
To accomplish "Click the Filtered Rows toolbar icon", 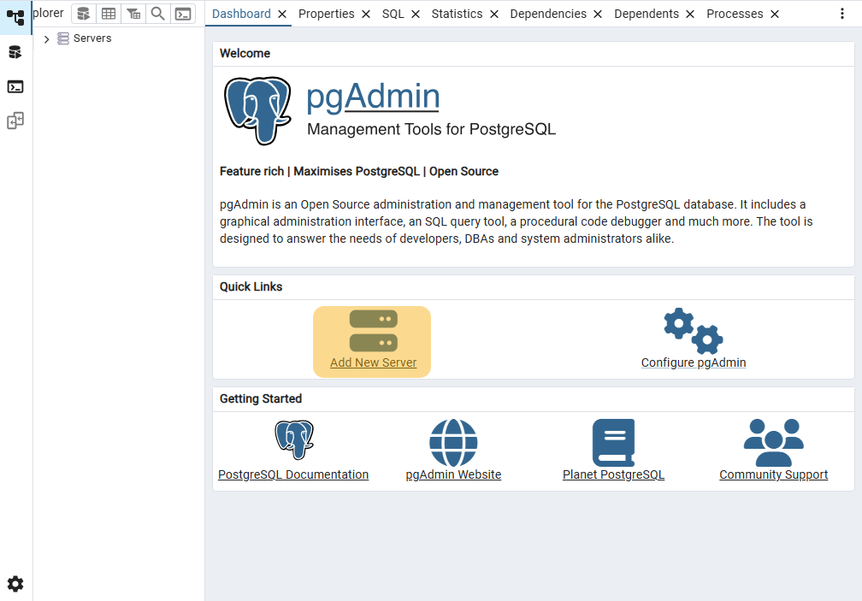I will click(x=133, y=14).
